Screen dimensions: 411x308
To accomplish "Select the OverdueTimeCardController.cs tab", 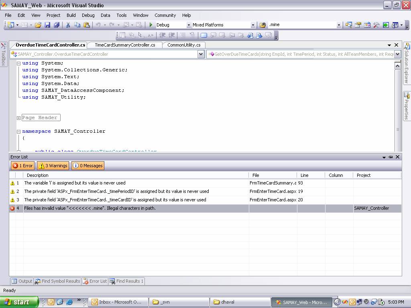I will [x=50, y=45].
